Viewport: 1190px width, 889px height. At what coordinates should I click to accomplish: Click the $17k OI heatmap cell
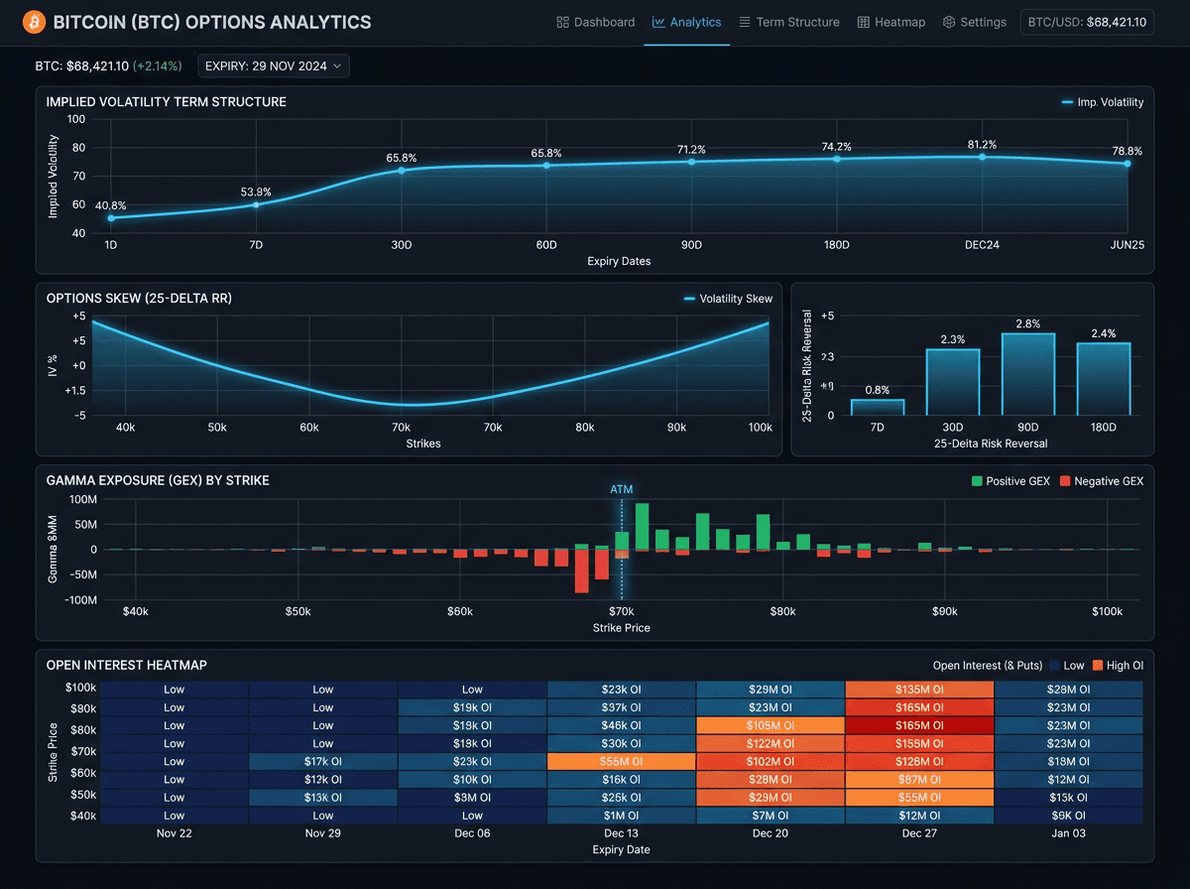(x=323, y=762)
